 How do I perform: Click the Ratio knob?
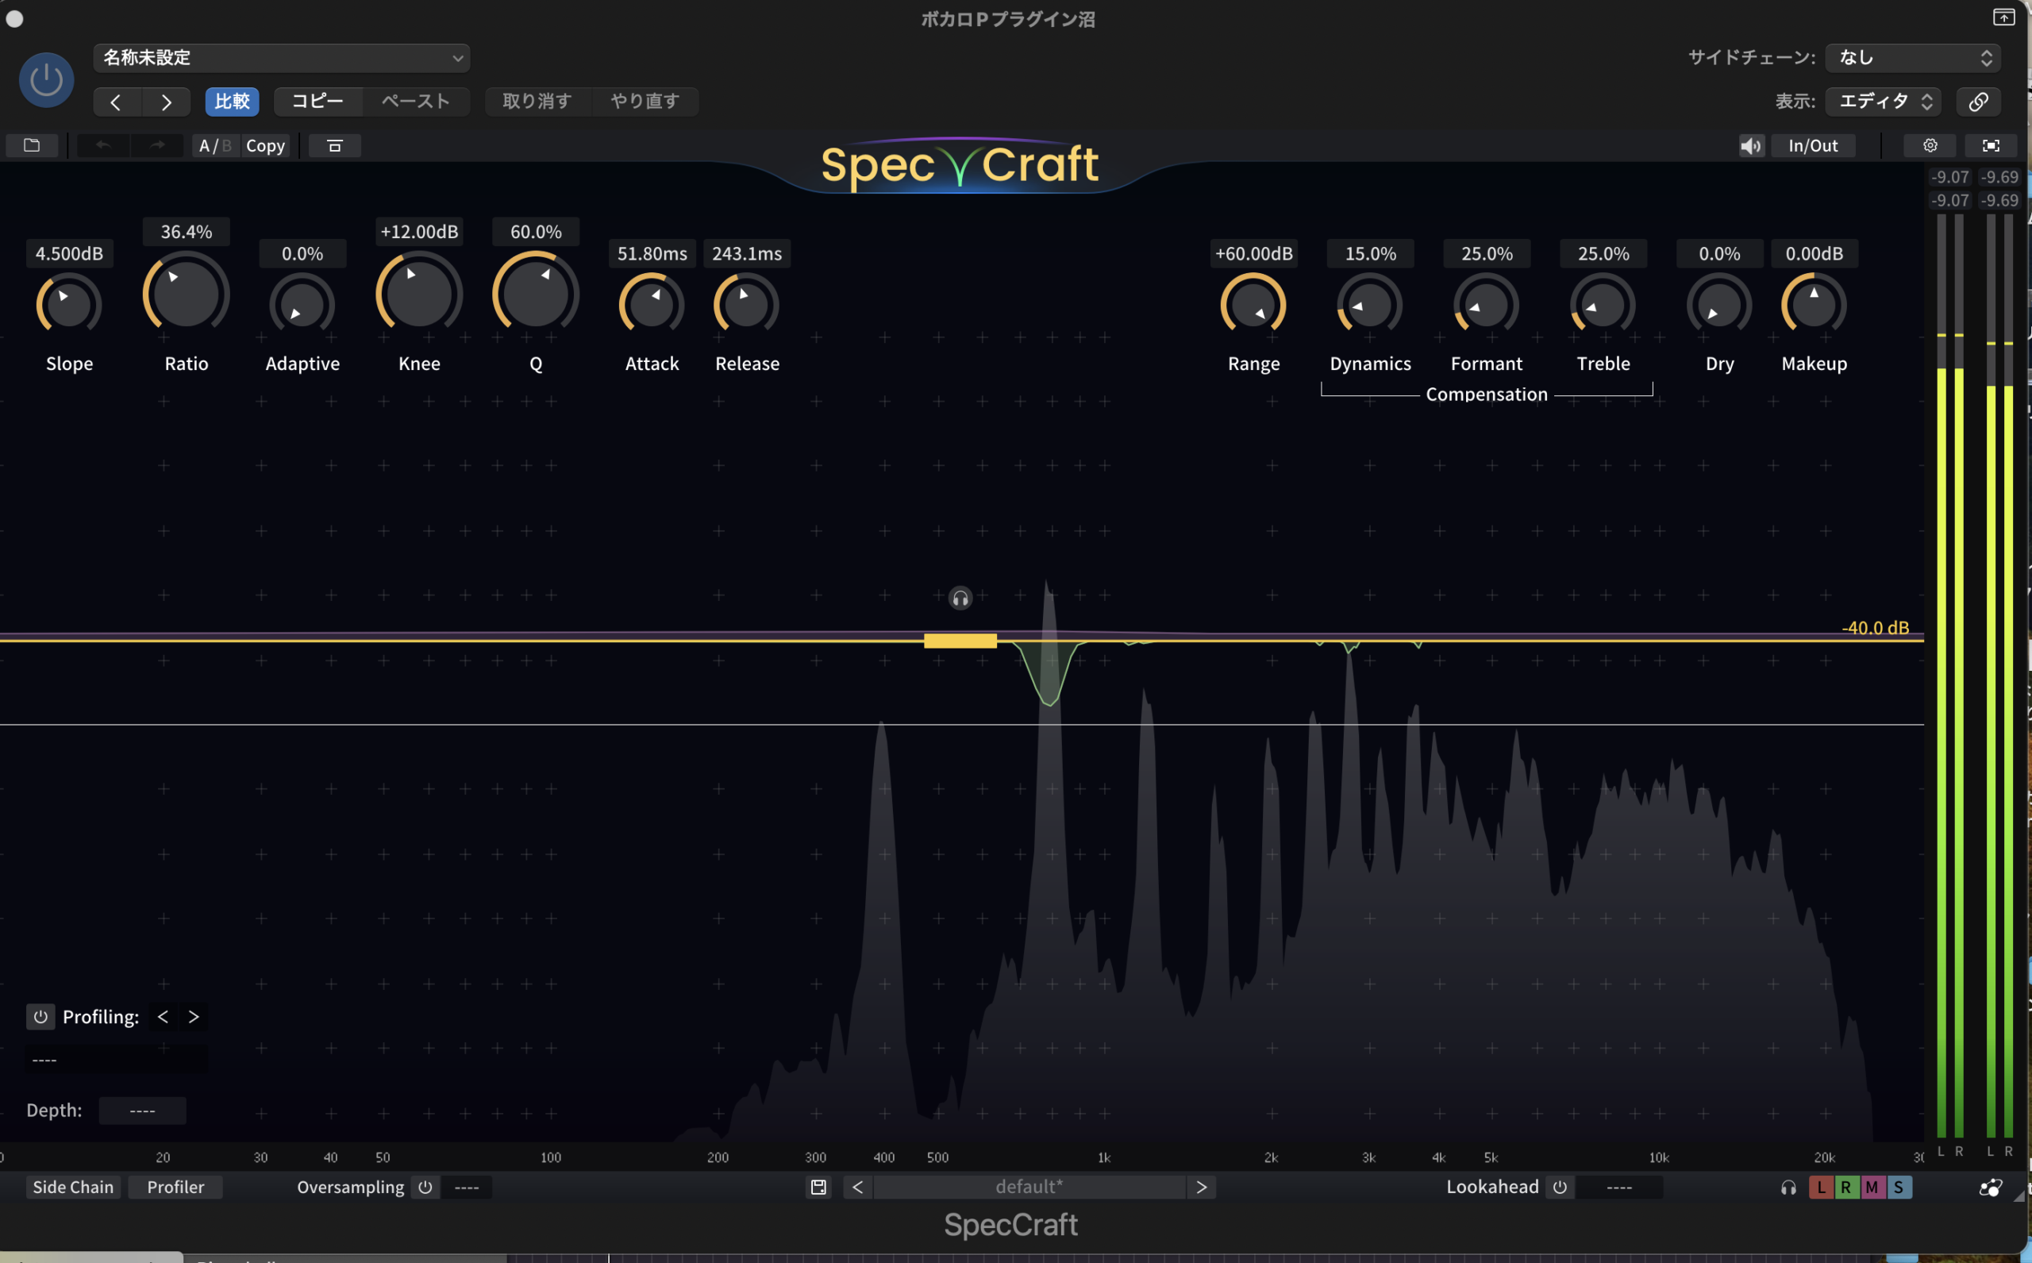pyautogui.click(x=187, y=294)
